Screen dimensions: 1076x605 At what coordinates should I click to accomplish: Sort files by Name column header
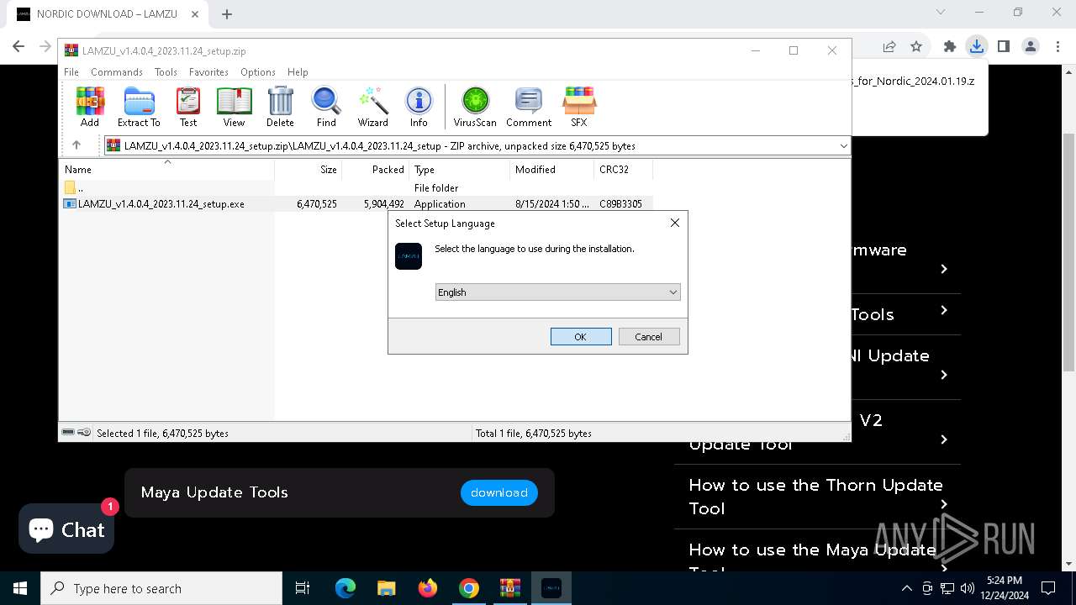click(166, 170)
